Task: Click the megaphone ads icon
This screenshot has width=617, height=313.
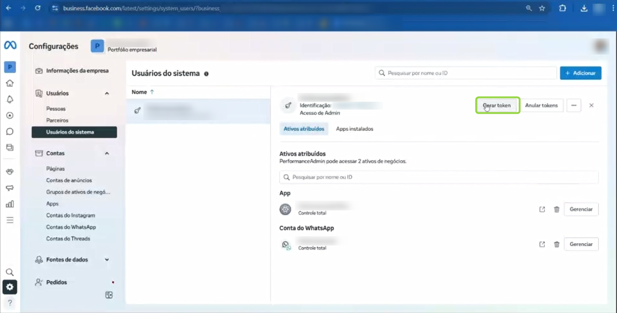Action: [x=10, y=188]
